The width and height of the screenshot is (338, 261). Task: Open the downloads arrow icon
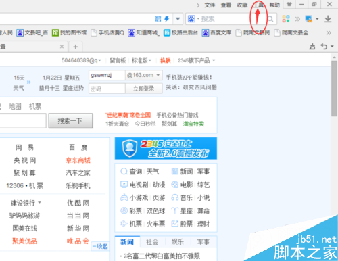pos(328,19)
